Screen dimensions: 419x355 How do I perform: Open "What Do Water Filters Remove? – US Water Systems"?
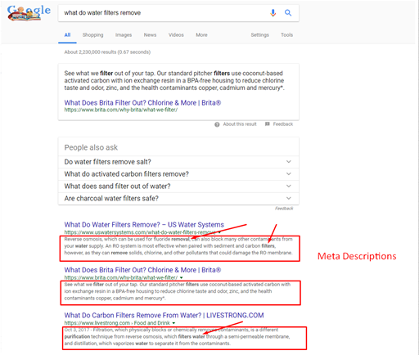coord(144,225)
